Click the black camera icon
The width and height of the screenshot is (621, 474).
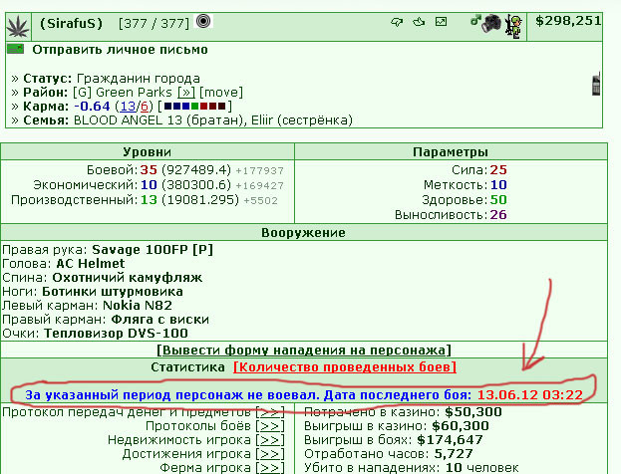pos(491,24)
